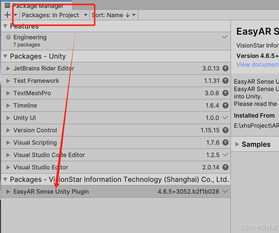Open the Packages: In Project dropdown
Viewport: 279px width, 233px height.
tap(55, 15)
